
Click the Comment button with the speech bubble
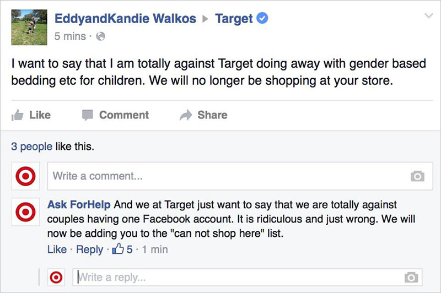[x=115, y=115]
